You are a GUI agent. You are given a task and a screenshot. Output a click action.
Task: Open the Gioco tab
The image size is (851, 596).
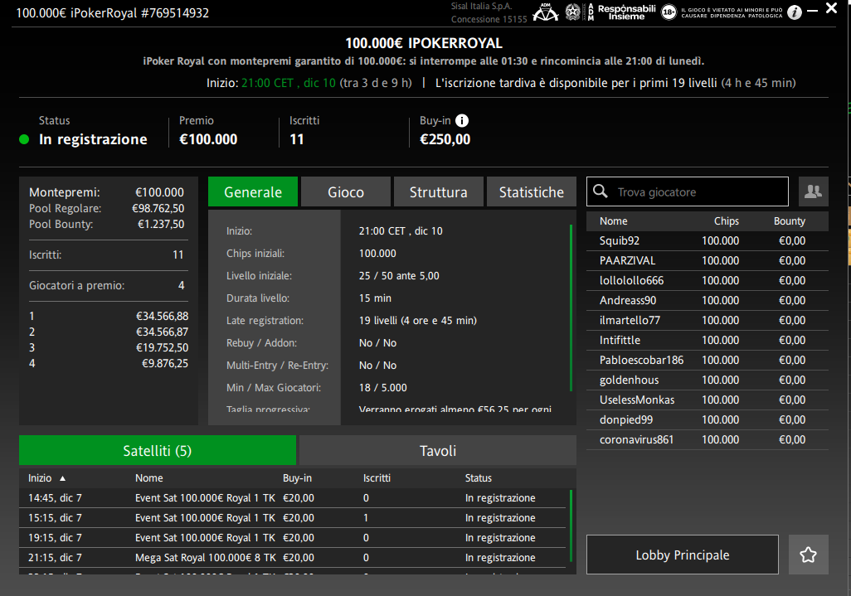(346, 191)
